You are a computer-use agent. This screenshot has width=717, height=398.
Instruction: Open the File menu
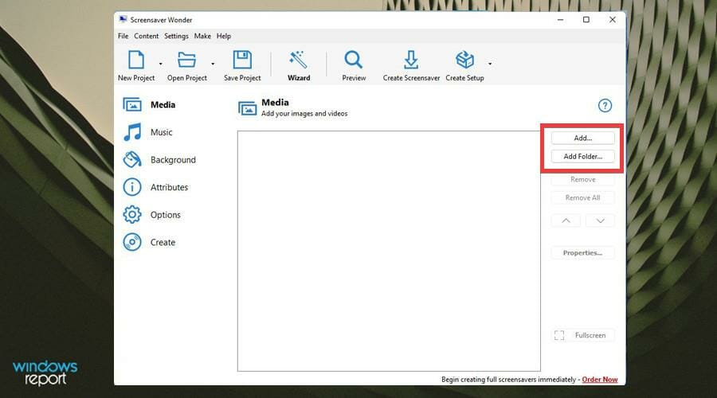point(123,36)
